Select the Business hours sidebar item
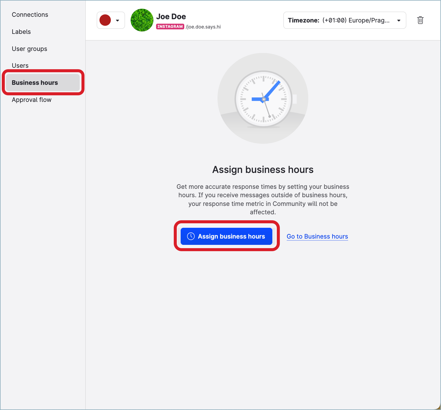Screen dimensions: 441x410 tap(35, 83)
